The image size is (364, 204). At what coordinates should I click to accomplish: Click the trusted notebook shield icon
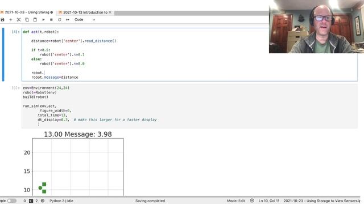tap(252, 201)
